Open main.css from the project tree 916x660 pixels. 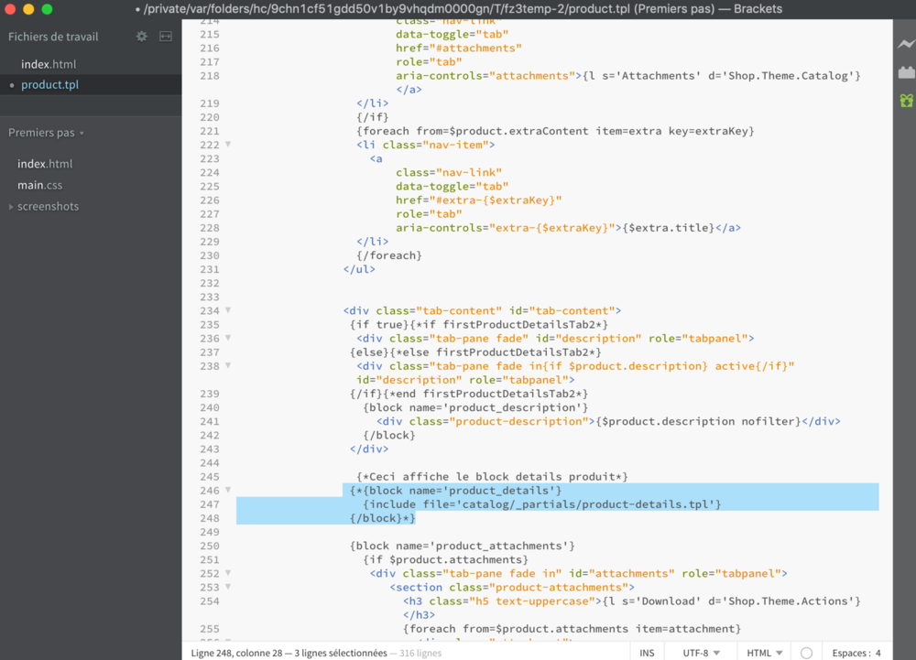40,185
